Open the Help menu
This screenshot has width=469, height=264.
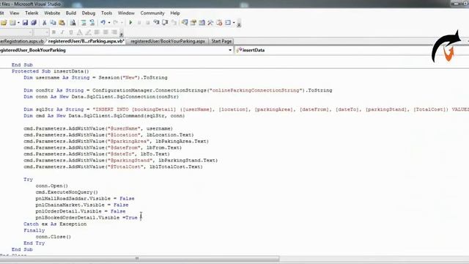[x=175, y=13]
